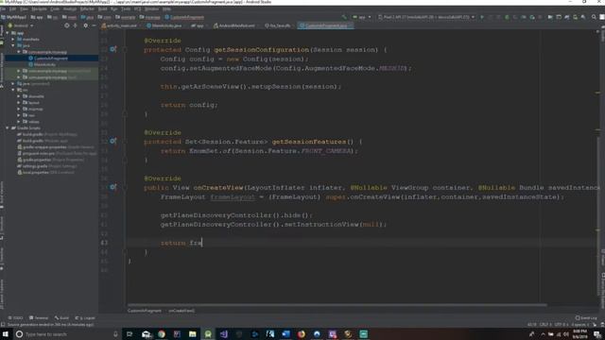Screen dimensions: 605x340
Task: Open the Event Log tool window
Action: (586, 318)
